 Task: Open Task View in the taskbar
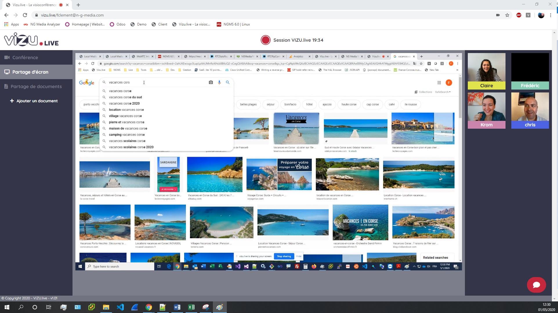tap(49, 307)
